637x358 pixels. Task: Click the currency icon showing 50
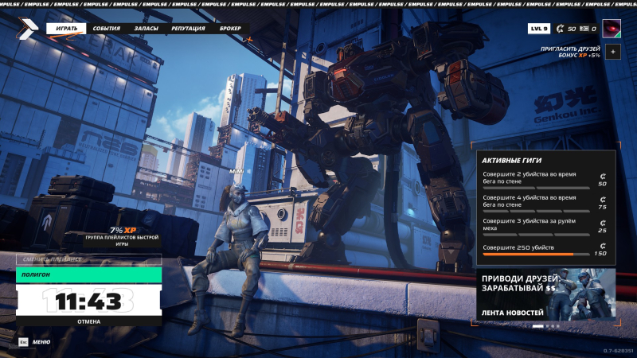coord(561,29)
